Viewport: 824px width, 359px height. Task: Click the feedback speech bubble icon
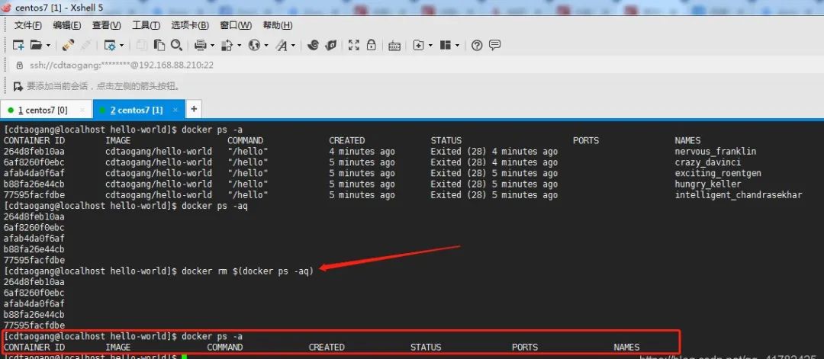pos(494,45)
